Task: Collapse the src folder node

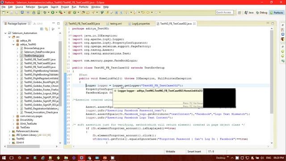Action: (x=9, y=37)
